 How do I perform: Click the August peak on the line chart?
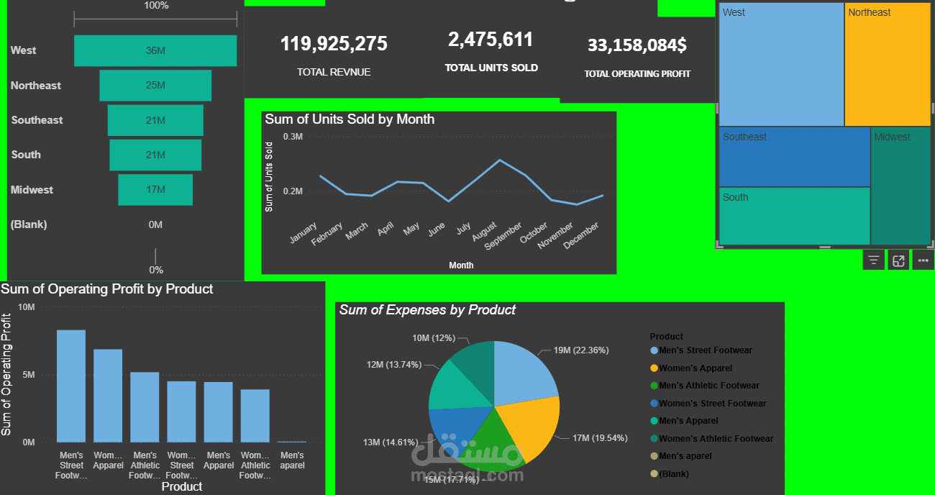[x=499, y=161]
